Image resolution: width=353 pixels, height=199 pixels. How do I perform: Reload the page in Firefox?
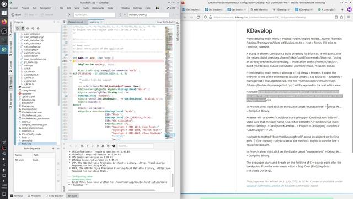pyautogui.click(x=198, y=17)
